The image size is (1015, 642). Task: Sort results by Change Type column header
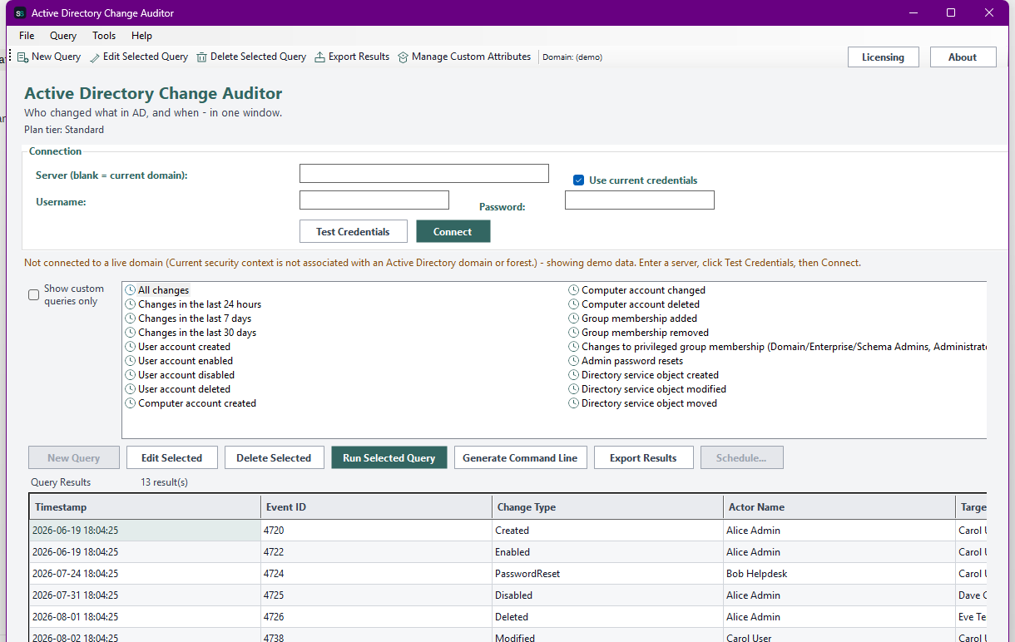point(607,507)
